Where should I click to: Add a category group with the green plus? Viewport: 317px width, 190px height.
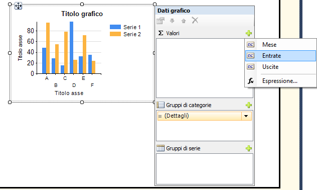249,105
